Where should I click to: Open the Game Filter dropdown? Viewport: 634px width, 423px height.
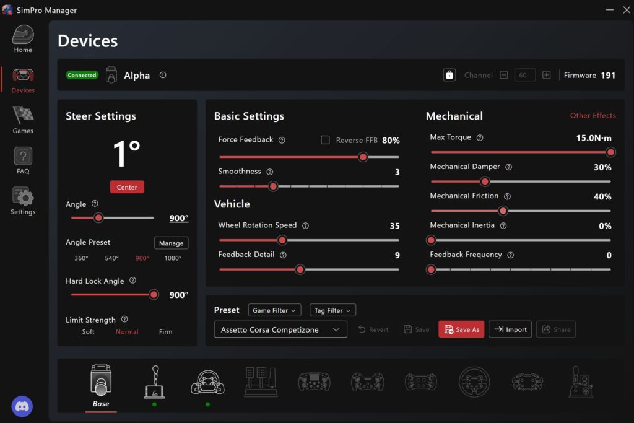coord(275,310)
